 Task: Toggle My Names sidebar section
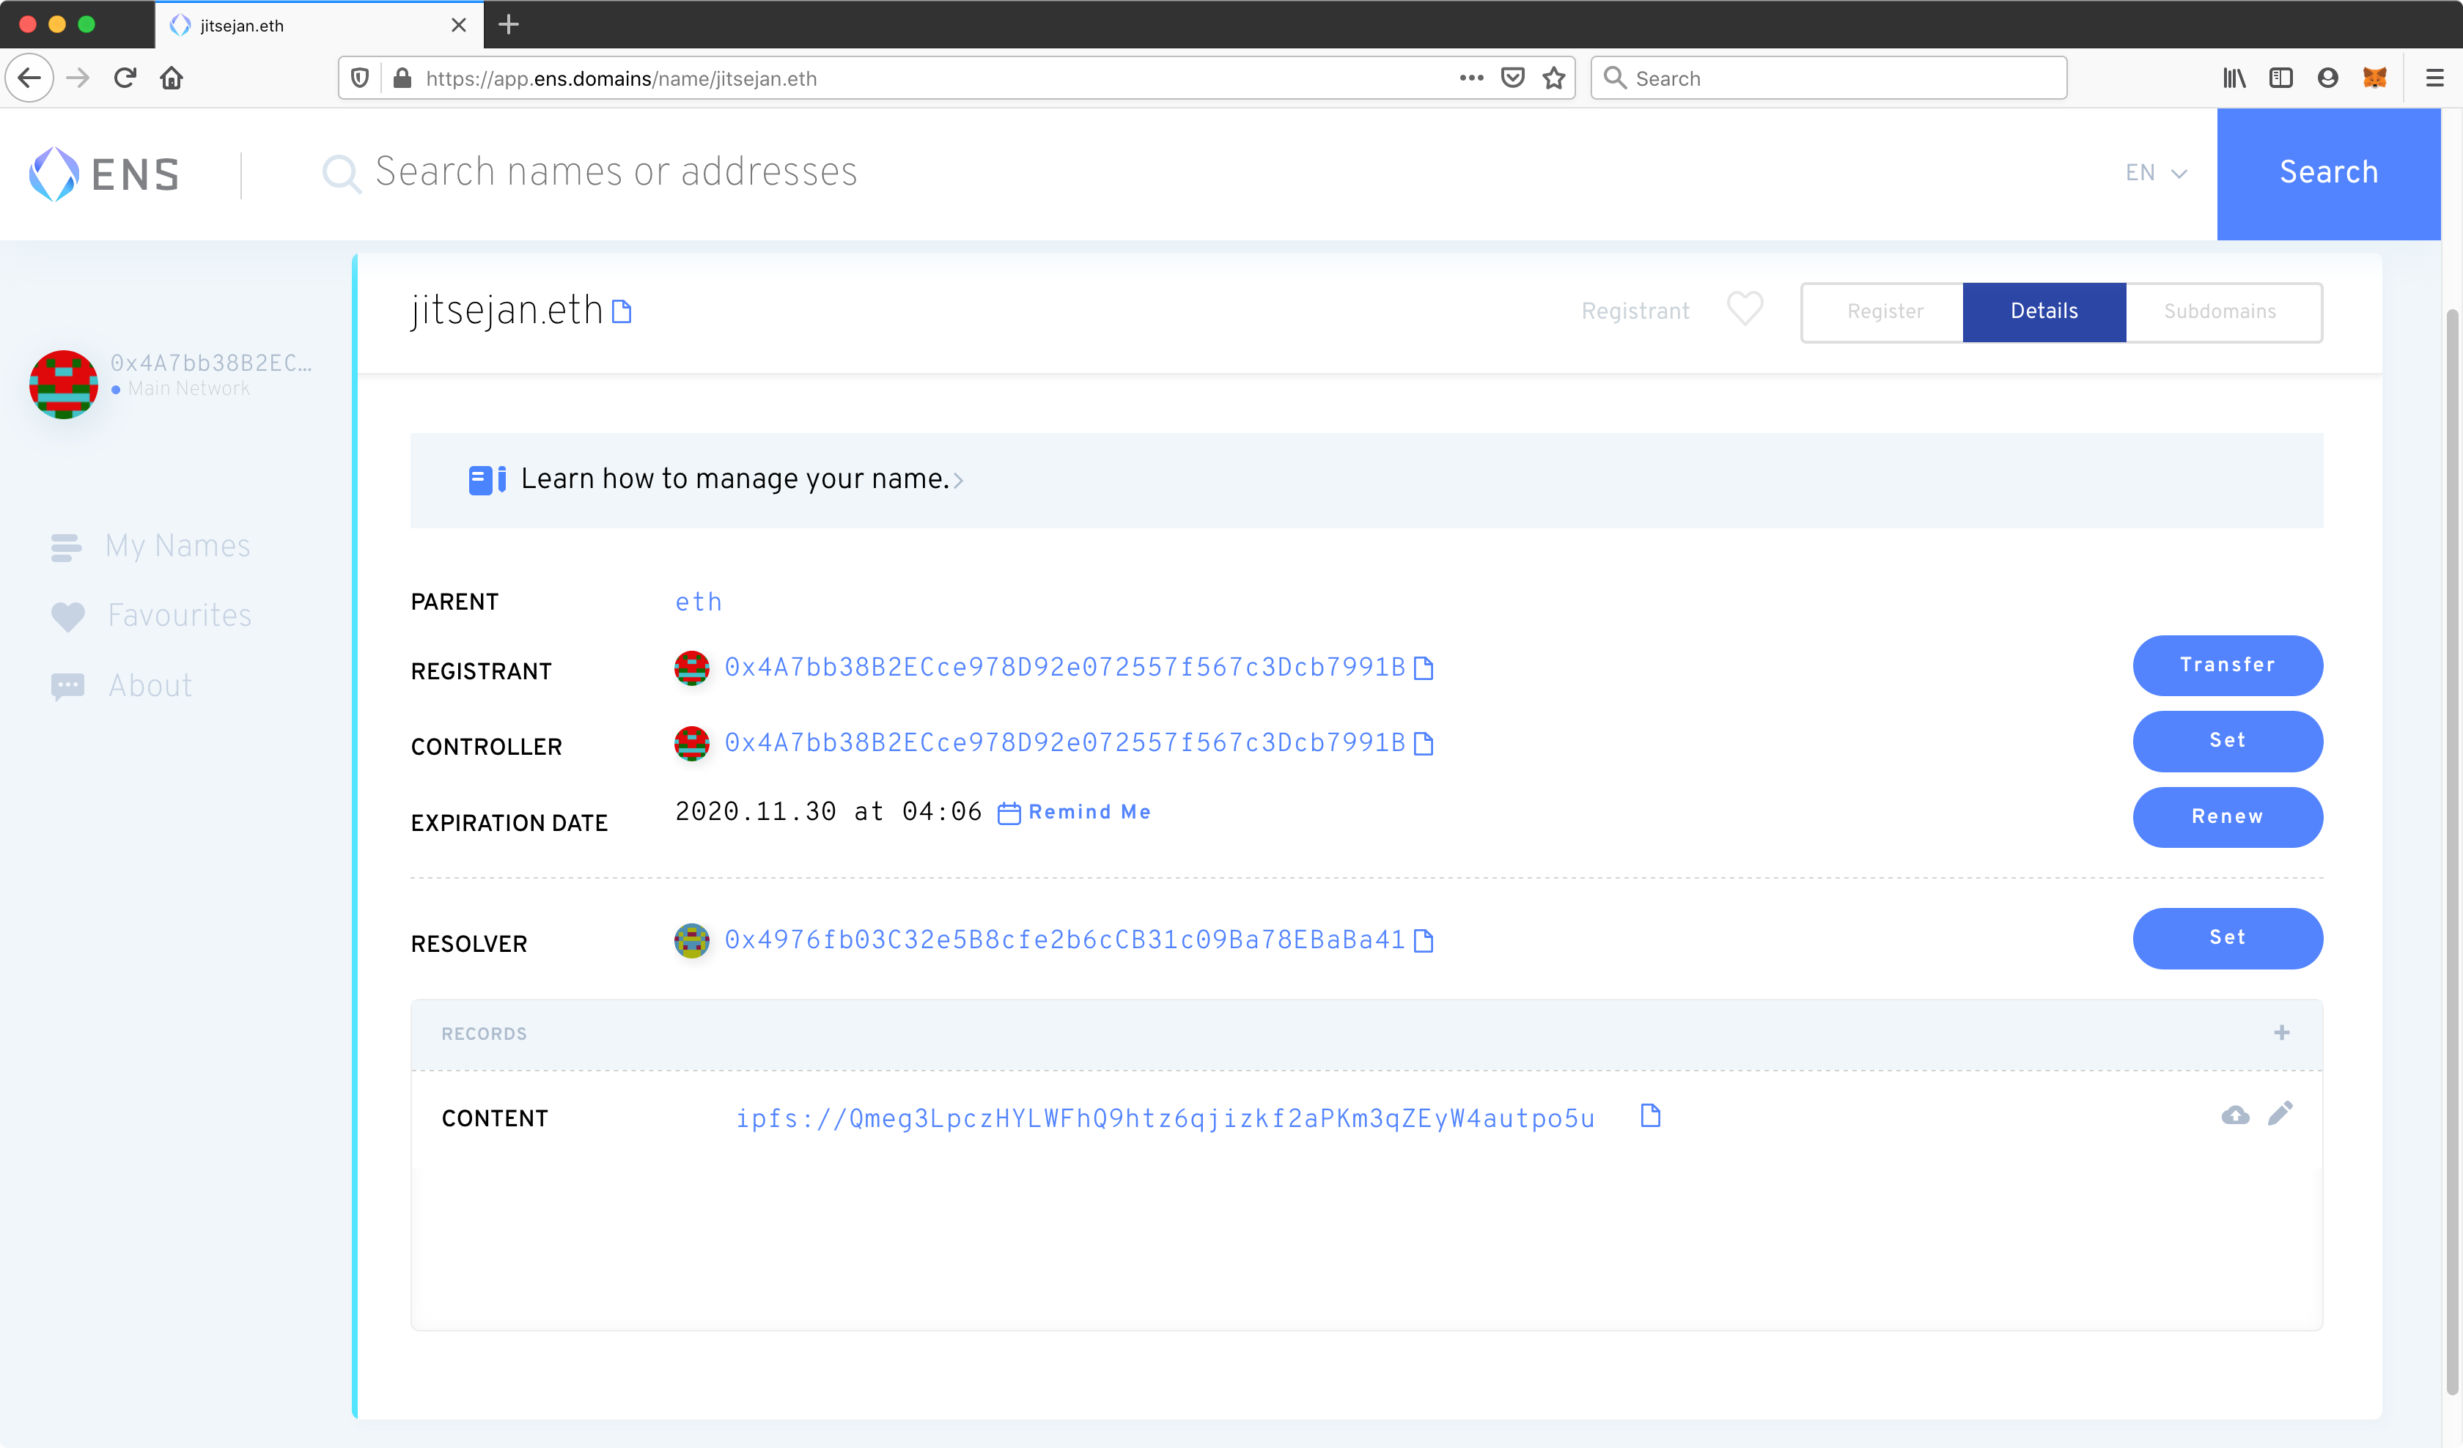(177, 547)
